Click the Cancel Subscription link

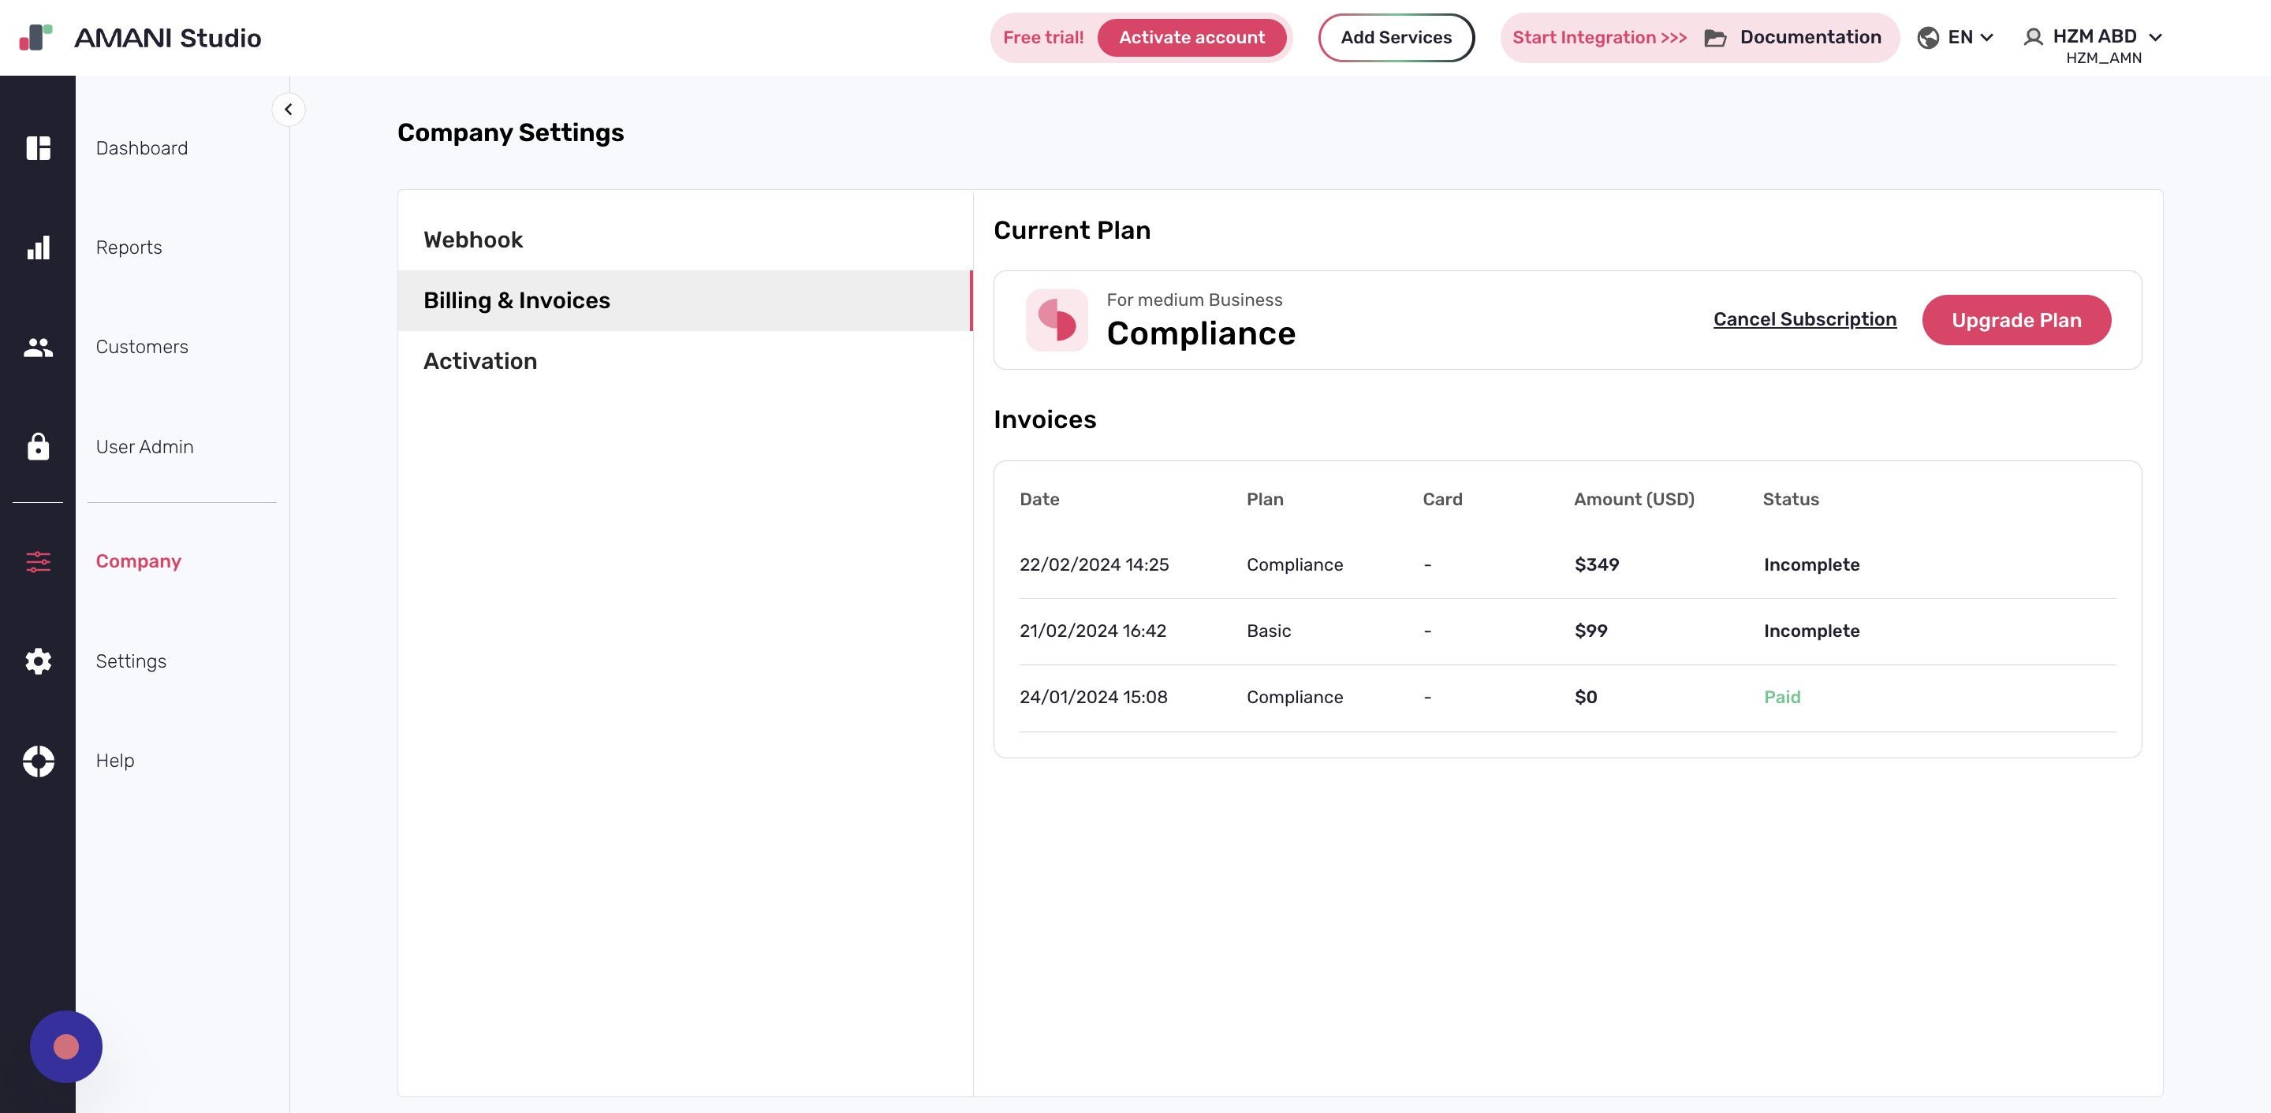pos(1803,319)
